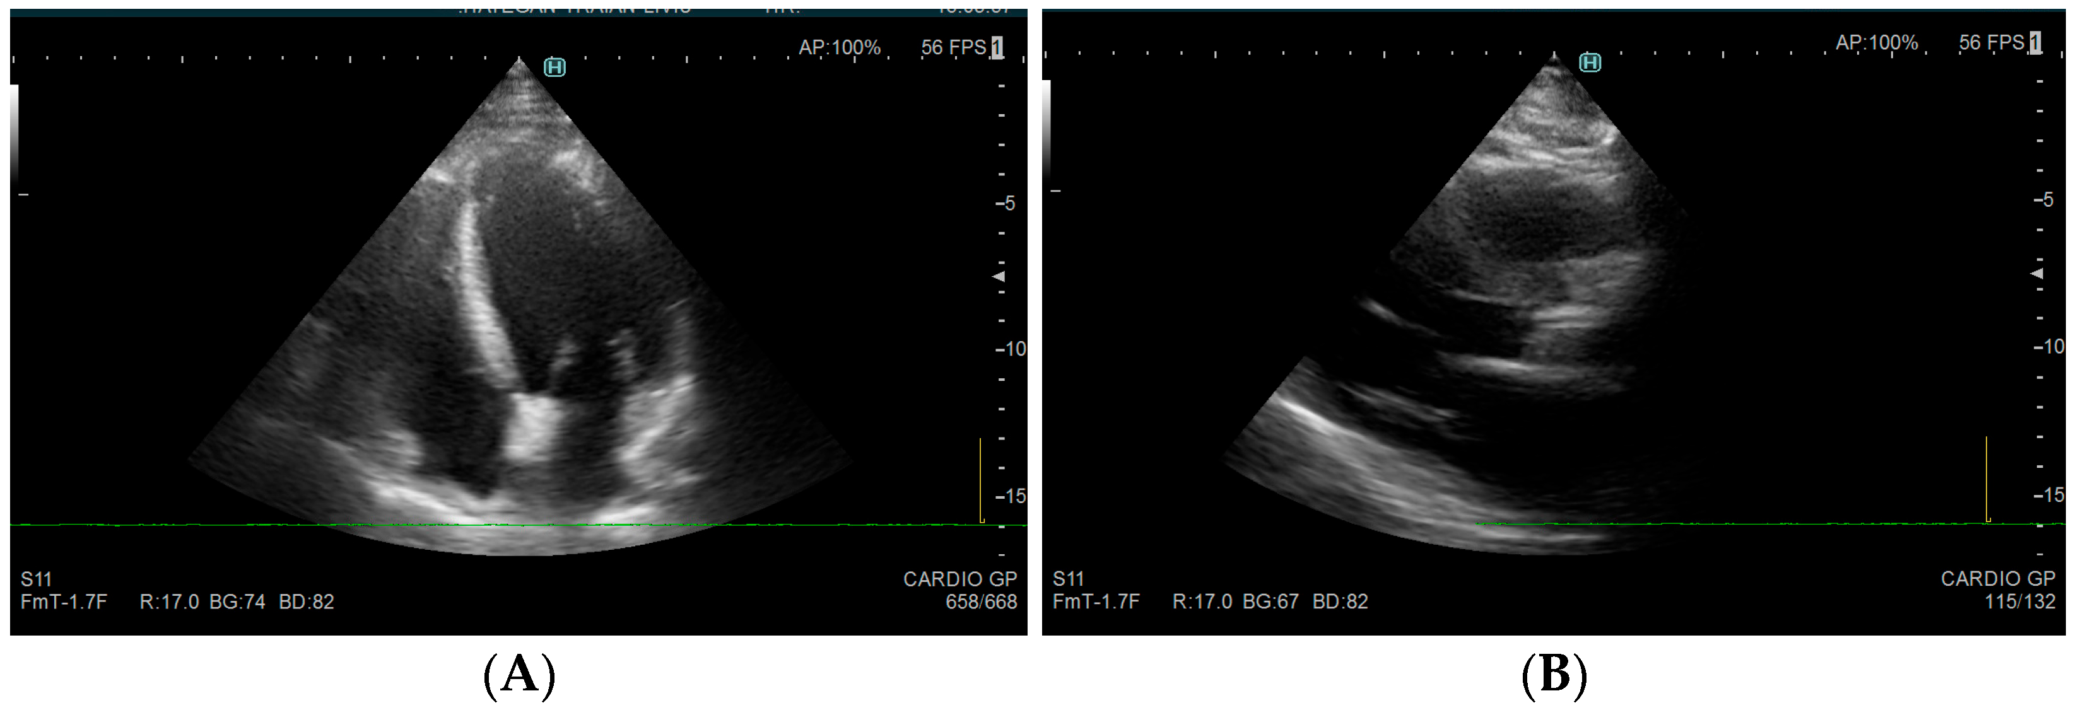
Task: Click the BD:82 label in panel B
Action: click(x=1340, y=602)
